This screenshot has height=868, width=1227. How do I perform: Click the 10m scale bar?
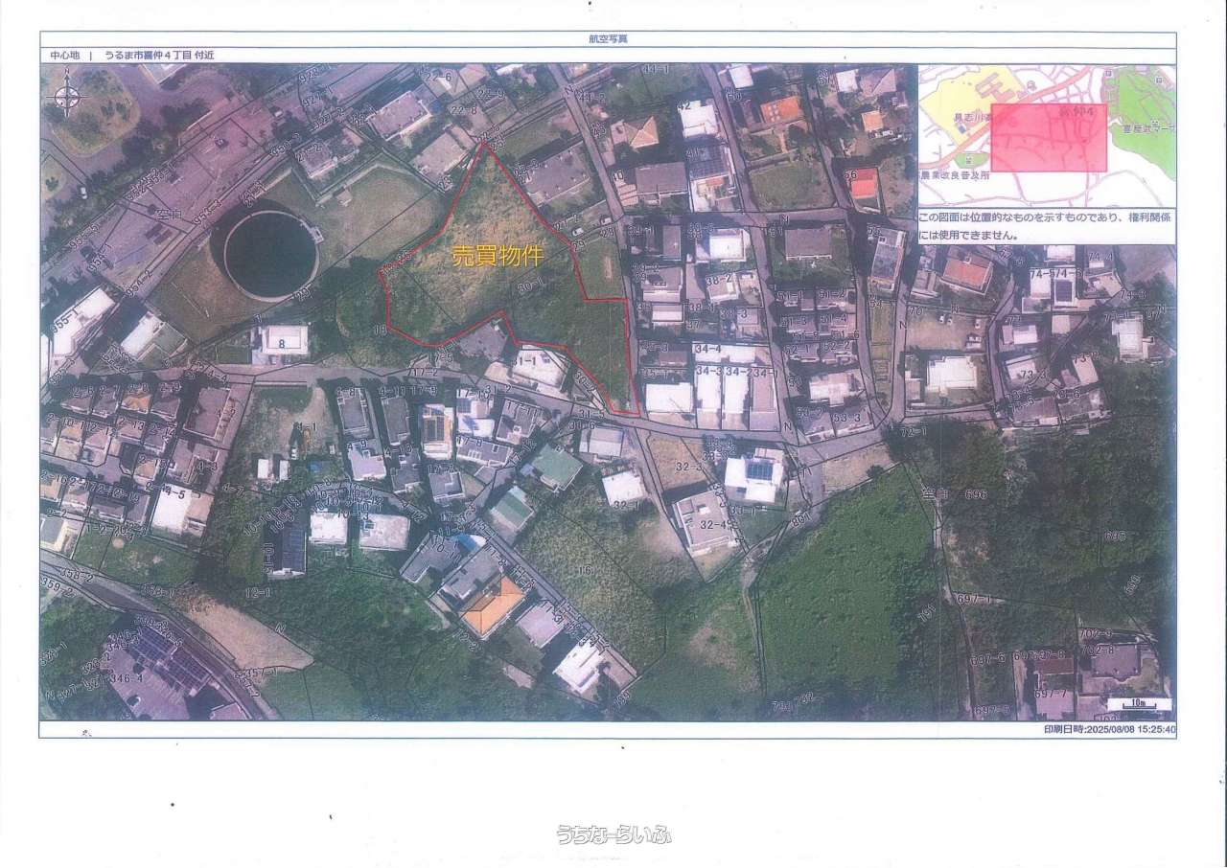pyautogui.click(x=1135, y=706)
